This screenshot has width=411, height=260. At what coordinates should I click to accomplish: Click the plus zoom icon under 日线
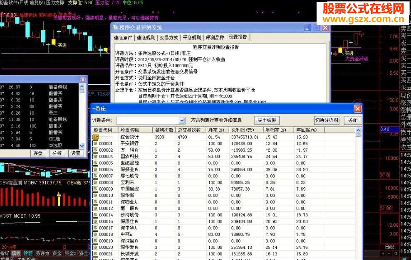click(x=383, y=253)
